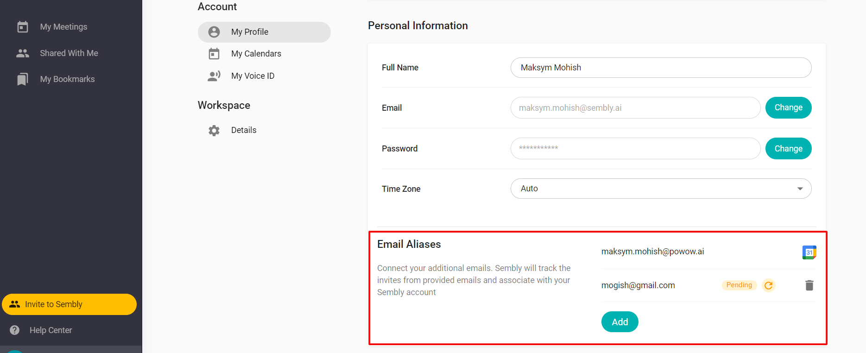Screen dimensions: 866x353
Task: Delete the mogish@gmail.com alias with trash icon
Action: tap(809, 285)
